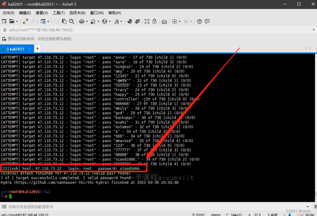Click the Help question mark icon
The width and height of the screenshot is (317, 216).
coord(199,21)
